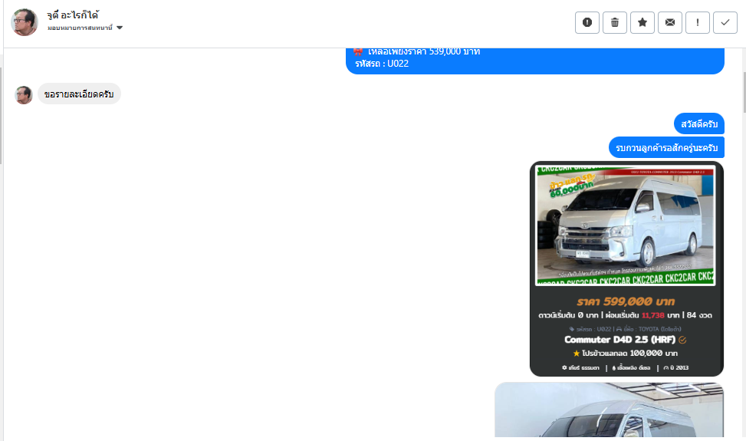Open the second van photo below card
The height and width of the screenshot is (441, 746).
coord(609,410)
